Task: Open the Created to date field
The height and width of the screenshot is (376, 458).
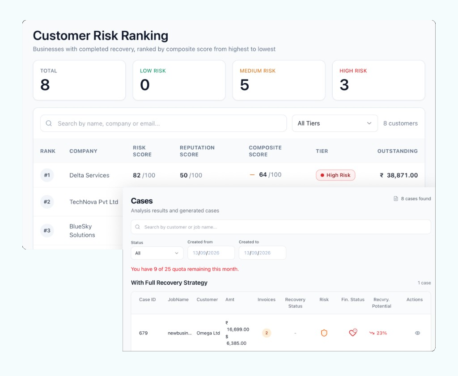Action: coord(262,253)
